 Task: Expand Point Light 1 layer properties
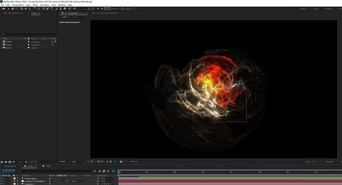pos(13,178)
